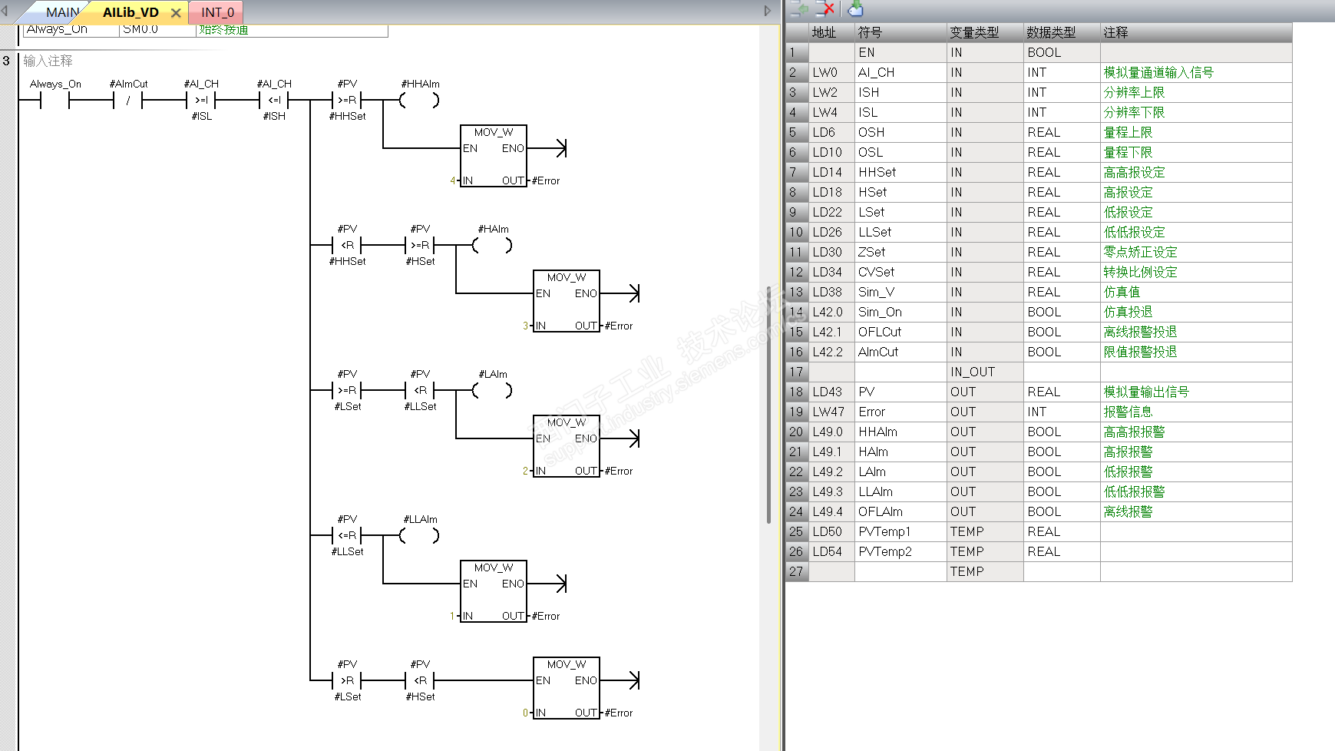1335x751 pixels.
Task: Click the 'OFLCut' symbol cell
Action: pyautogui.click(x=900, y=332)
